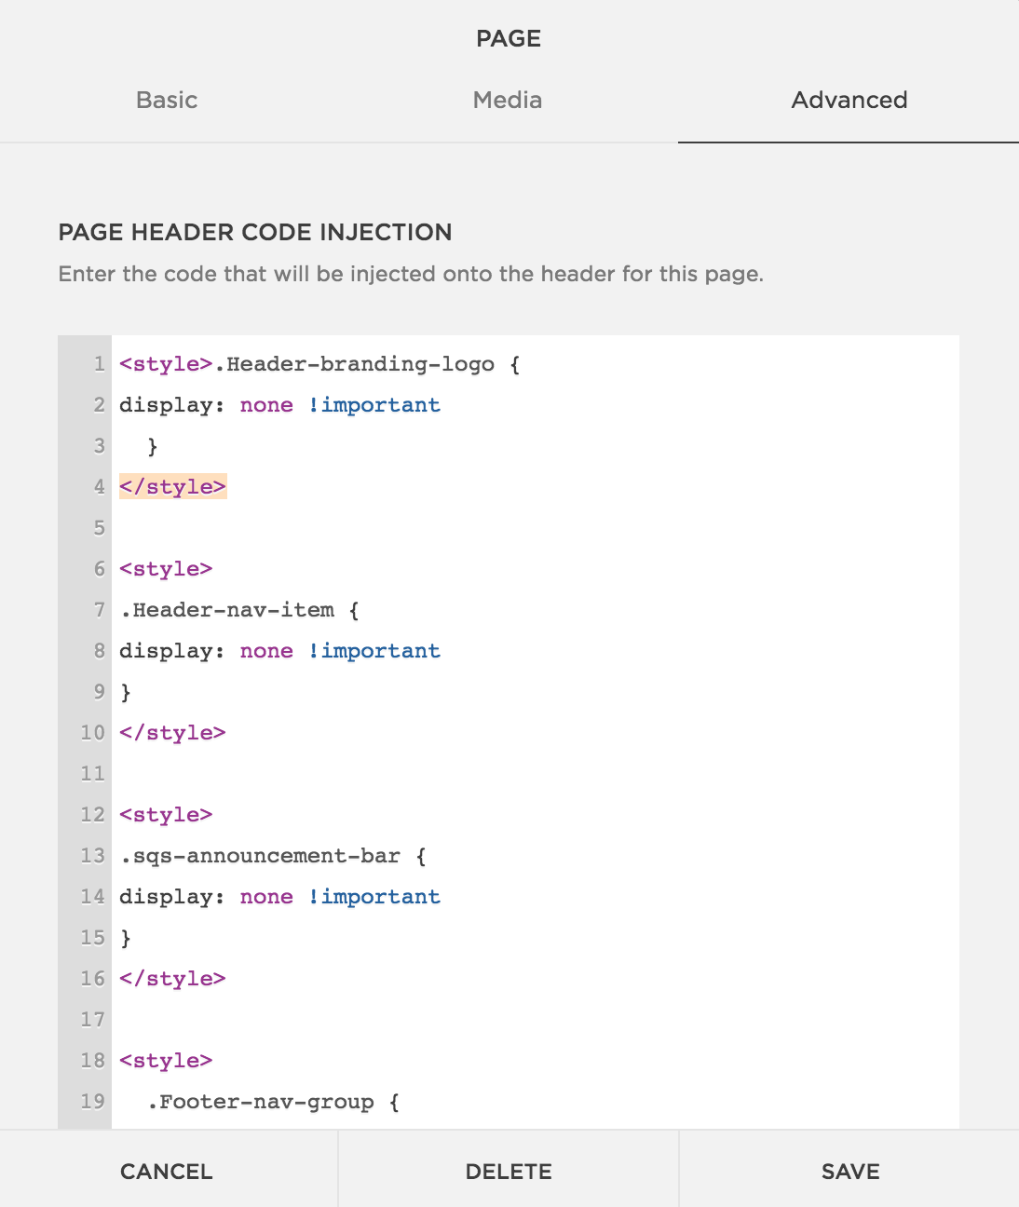Switch to the Basic tab

point(167,101)
